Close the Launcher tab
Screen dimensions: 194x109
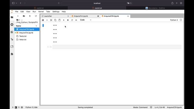pyautogui.click(x=68, y=16)
